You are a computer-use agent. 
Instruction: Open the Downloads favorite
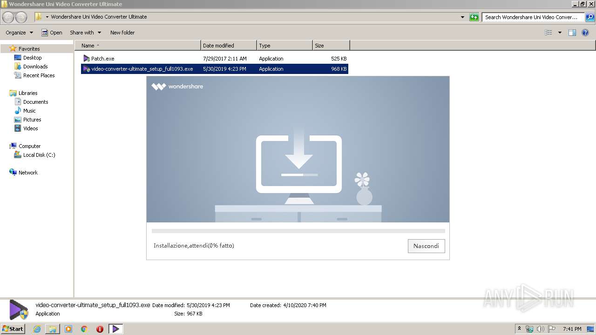[x=35, y=67]
